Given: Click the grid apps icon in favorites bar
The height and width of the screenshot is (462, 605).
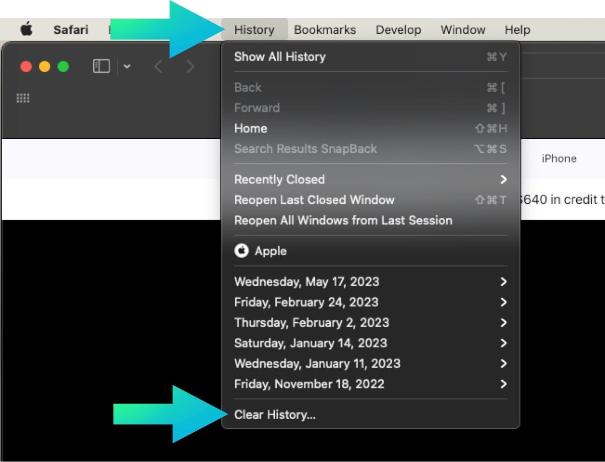Looking at the screenshot, I should tap(23, 98).
